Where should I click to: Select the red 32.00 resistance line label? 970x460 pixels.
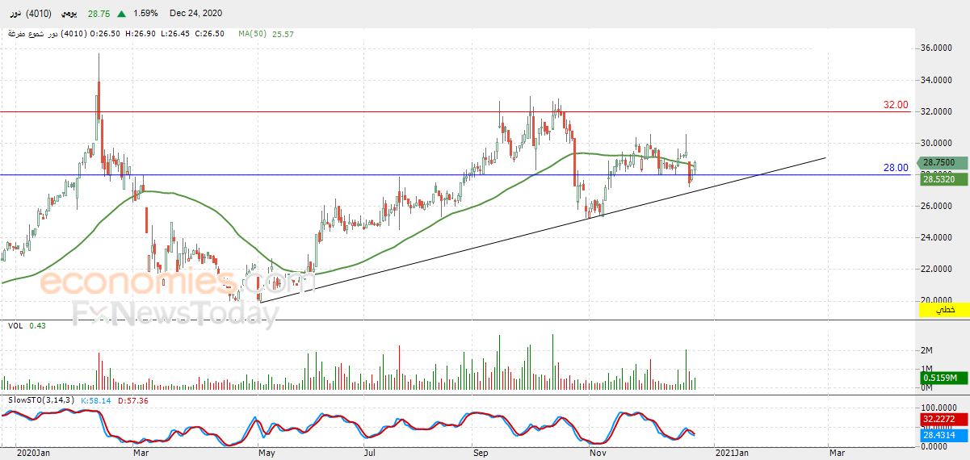(896, 105)
